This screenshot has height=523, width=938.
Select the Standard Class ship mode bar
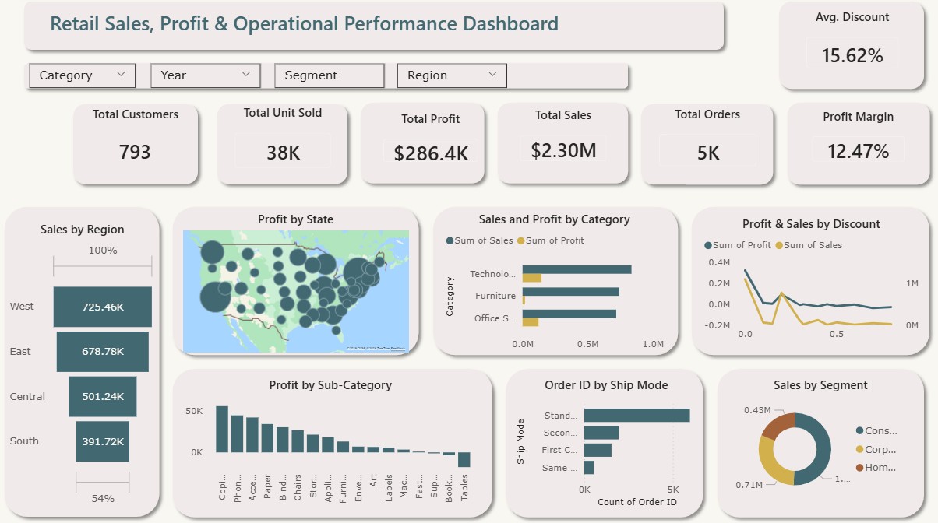coord(636,416)
